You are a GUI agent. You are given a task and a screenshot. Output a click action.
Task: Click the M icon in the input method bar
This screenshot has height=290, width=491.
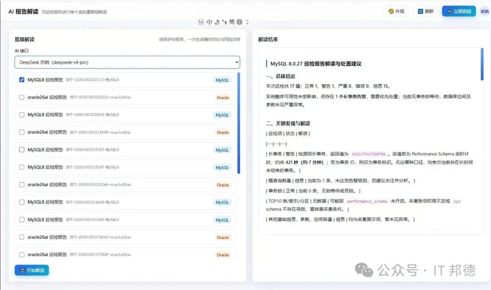point(201,22)
